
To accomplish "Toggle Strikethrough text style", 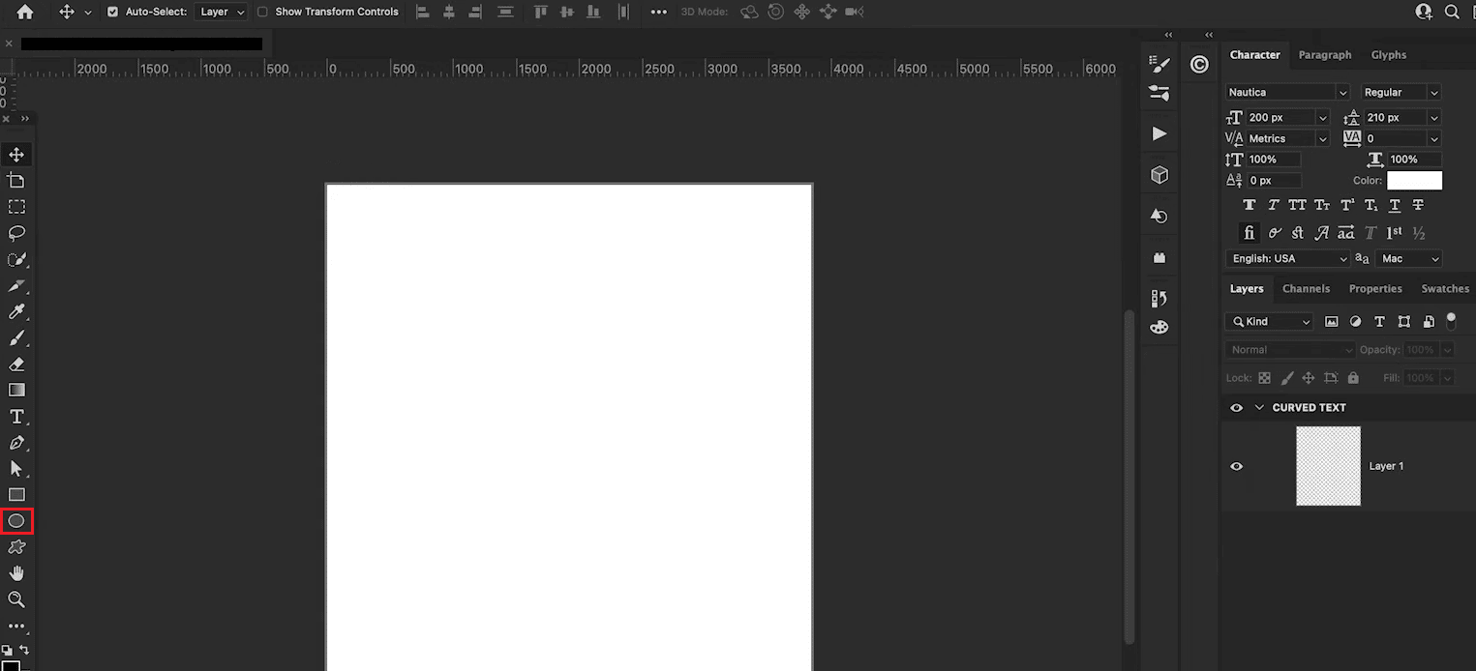I will pos(1418,205).
